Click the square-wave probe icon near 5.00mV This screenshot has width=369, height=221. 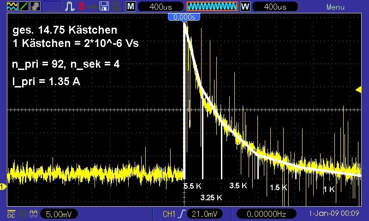click(x=33, y=214)
